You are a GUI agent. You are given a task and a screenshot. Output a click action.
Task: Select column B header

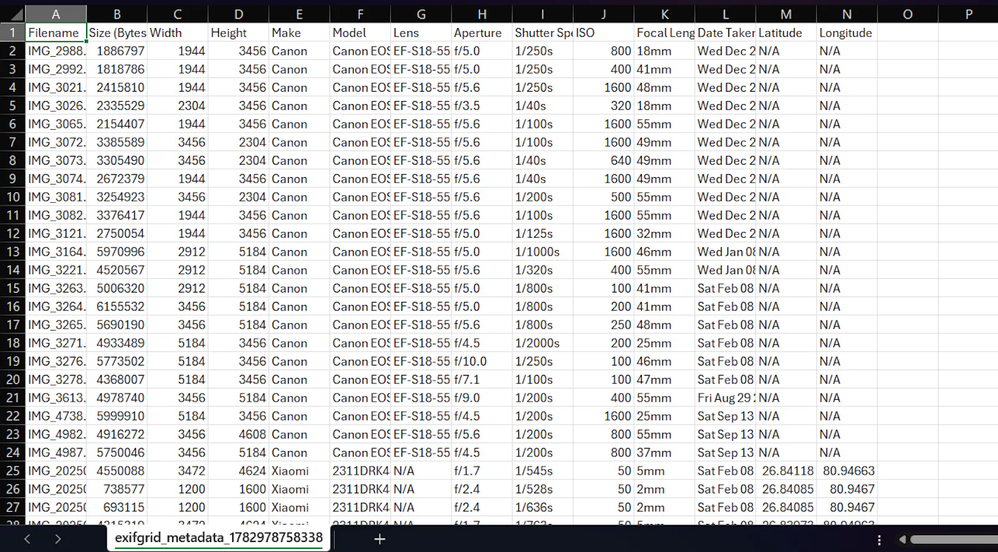117,14
